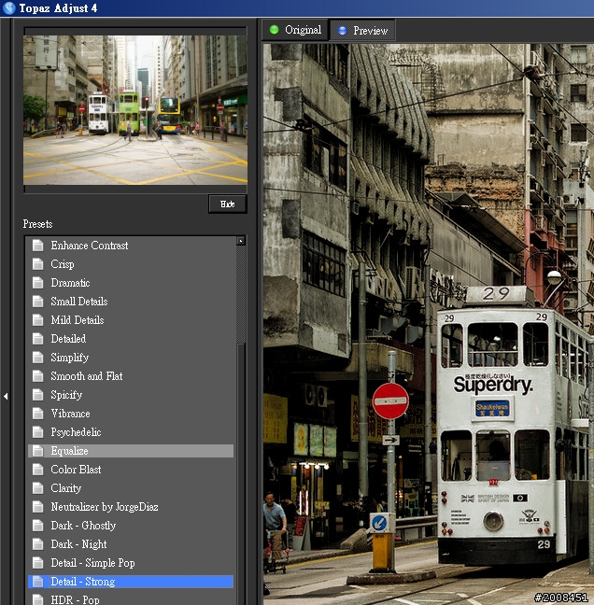
Task: Click the document icon beside Spicify
Action: coord(37,395)
